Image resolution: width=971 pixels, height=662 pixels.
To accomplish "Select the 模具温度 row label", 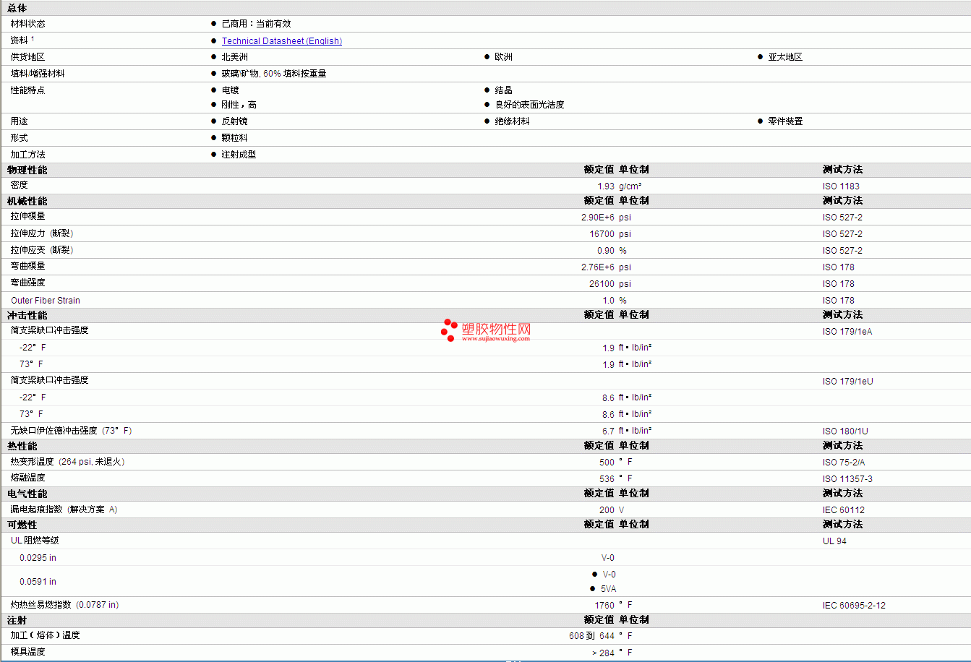I will 27,652.
